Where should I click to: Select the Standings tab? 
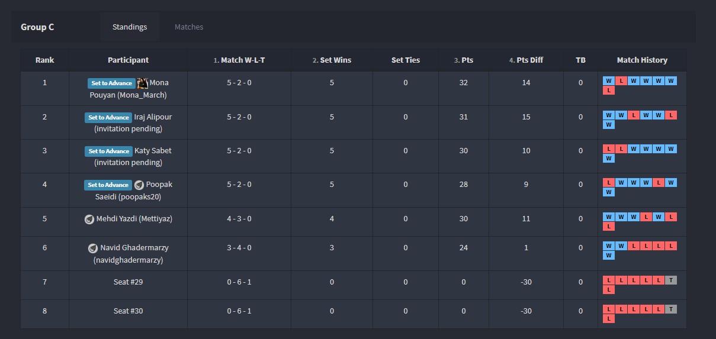[x=130, y=27]
